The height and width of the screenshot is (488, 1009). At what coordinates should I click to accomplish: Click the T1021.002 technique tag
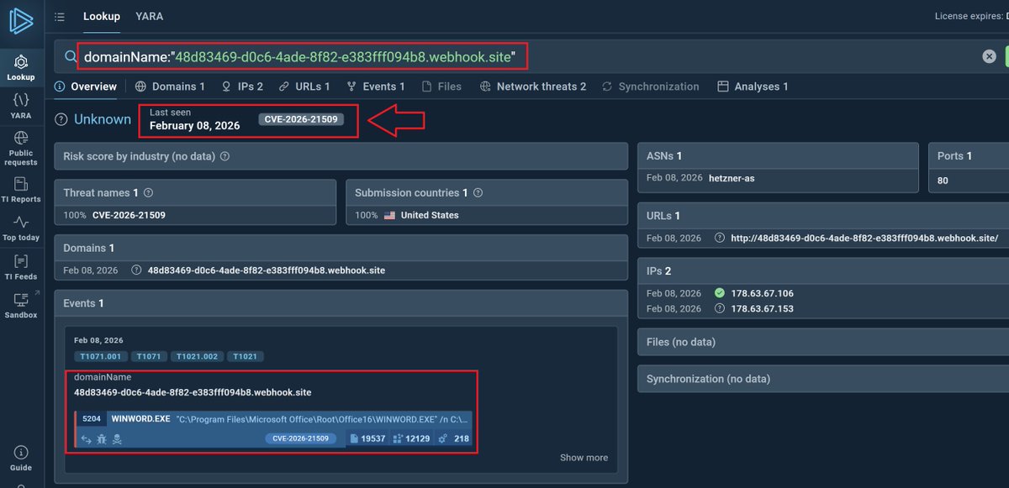pyautogui.click(x=197, y=356)
